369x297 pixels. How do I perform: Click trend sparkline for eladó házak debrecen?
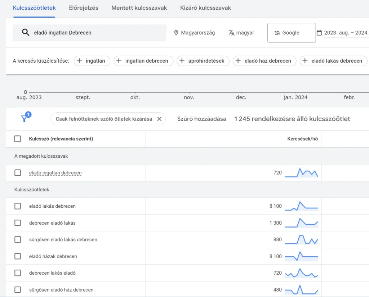(302, 256)
